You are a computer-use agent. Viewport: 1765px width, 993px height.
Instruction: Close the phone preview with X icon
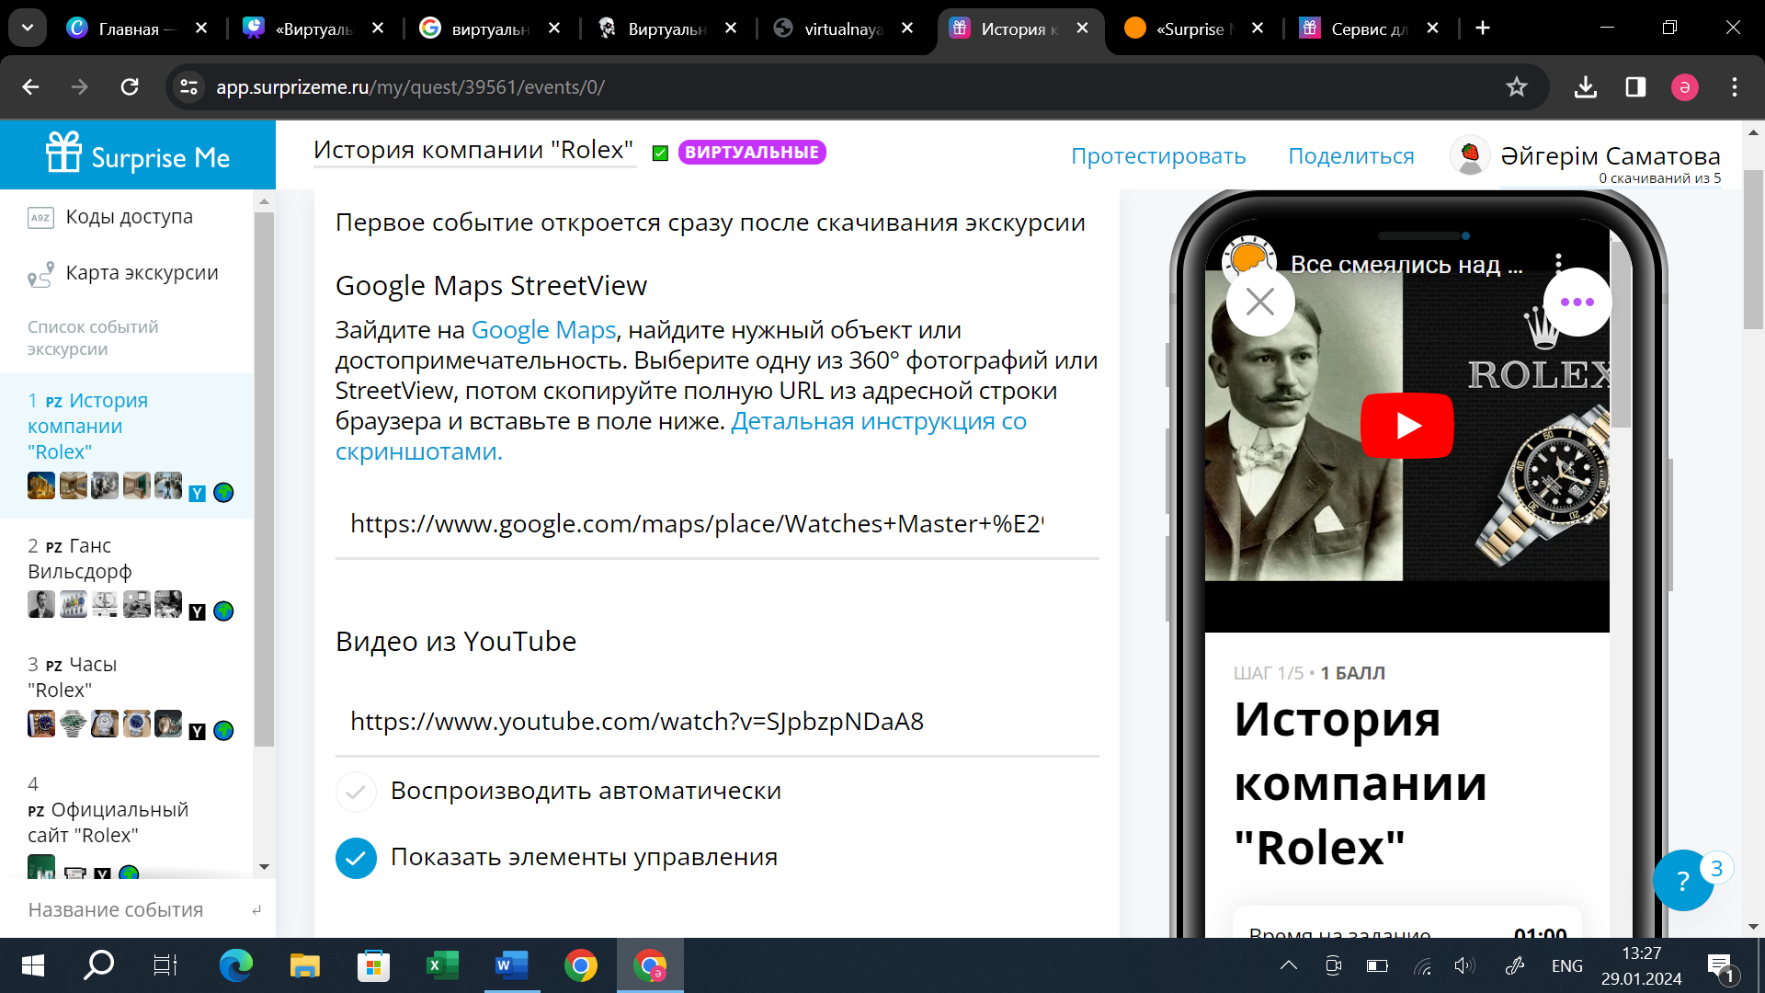tap(1259, 302)
